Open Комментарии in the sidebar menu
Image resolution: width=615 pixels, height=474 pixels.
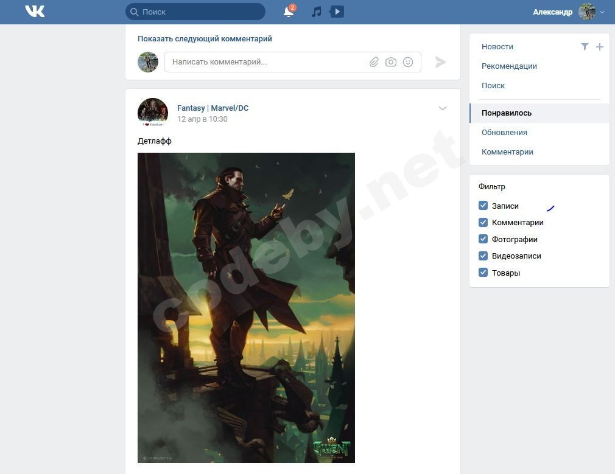pyautogui.click(x=507, y=152)
